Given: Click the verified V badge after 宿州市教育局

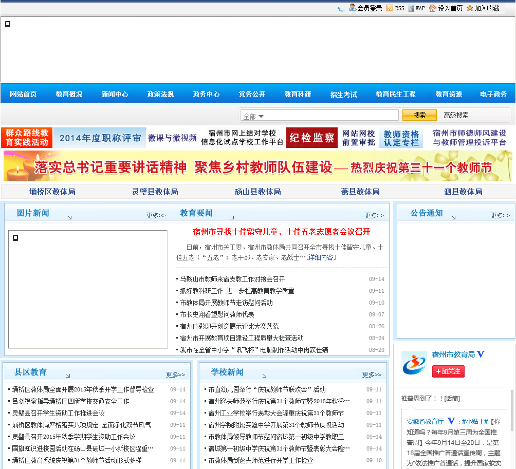Looking at the screenshot, I should pos(481,354).
